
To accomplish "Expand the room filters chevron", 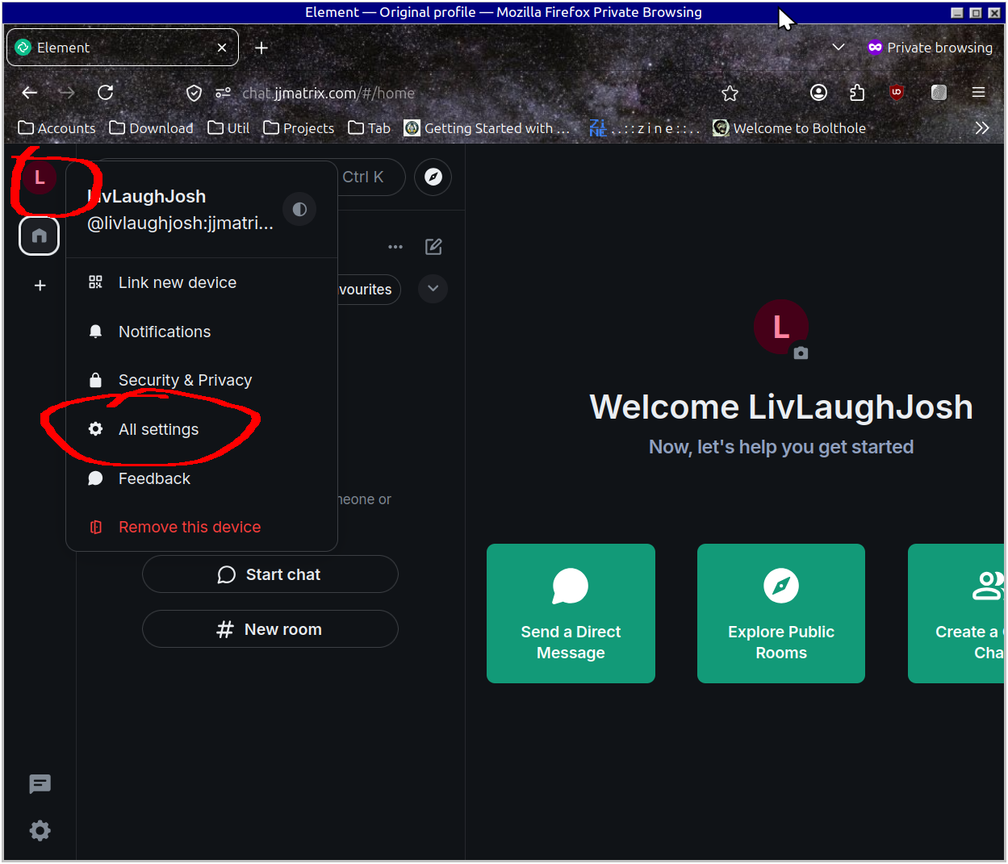I will [433, 289].
